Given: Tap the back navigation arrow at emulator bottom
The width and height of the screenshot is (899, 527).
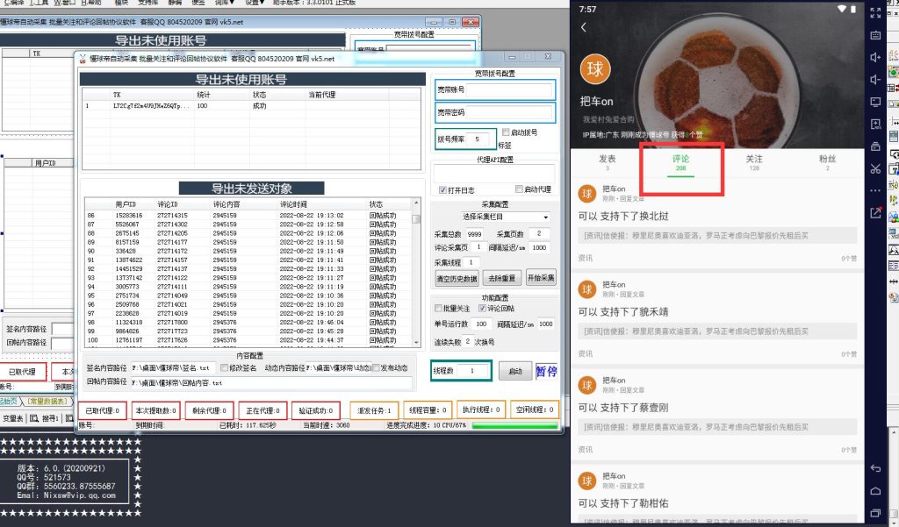Looking at the screenshot, I should (x=874, y=469).
